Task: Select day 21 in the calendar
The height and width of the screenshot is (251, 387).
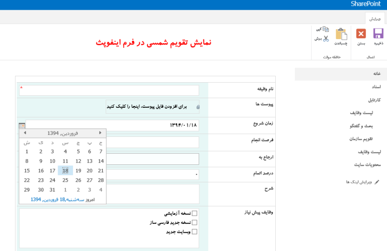Action: click(x=101, y=171)
